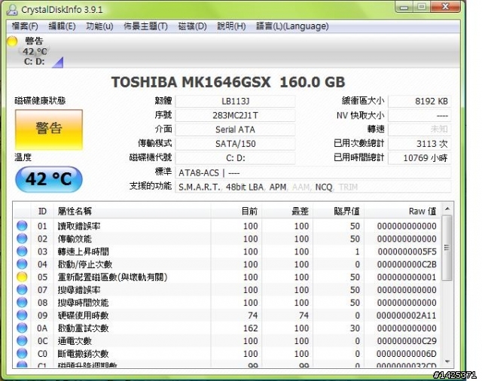Click the 最差 column header

pos(287,211)
